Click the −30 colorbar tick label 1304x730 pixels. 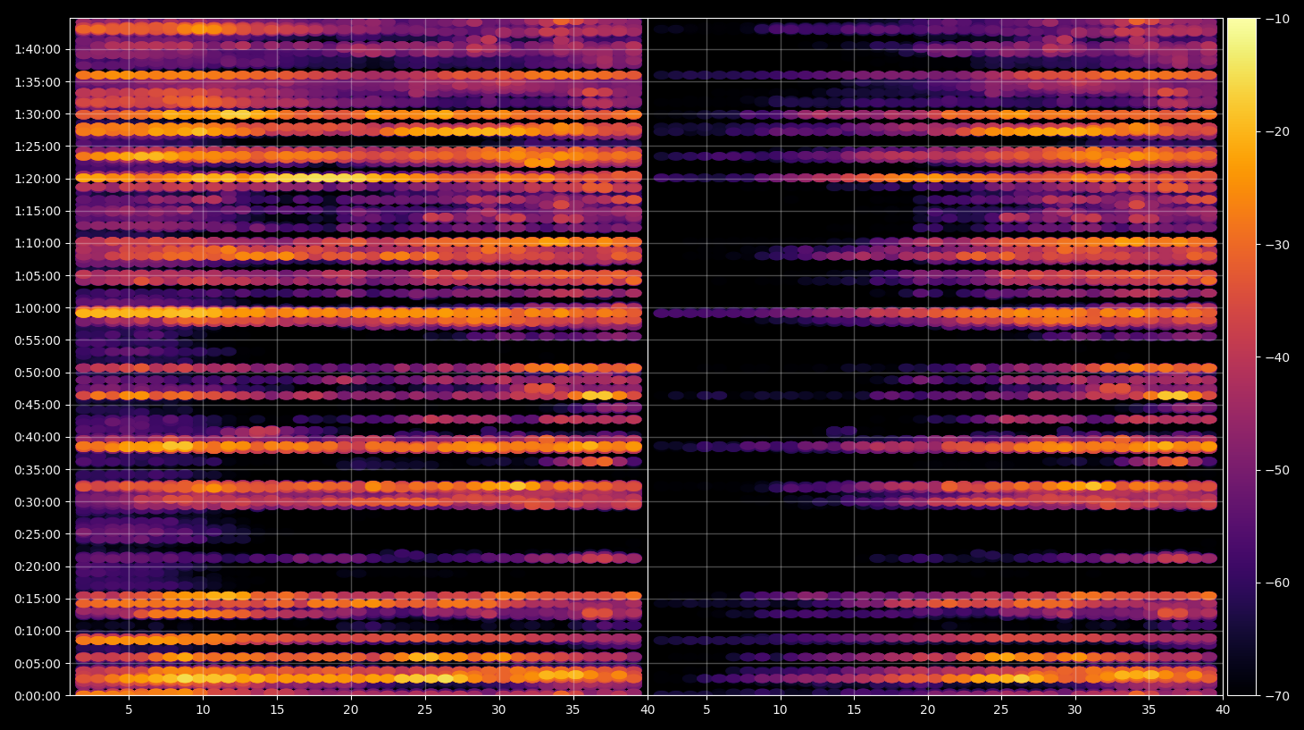pos(1277,245)
